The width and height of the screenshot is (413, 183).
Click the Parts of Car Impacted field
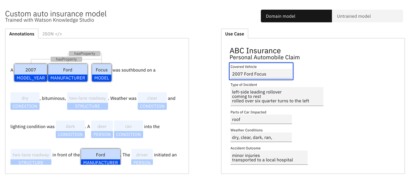tap(261, 119)
